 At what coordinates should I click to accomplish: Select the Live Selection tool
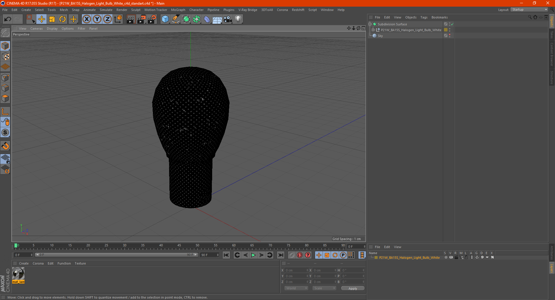coord(31,19)
